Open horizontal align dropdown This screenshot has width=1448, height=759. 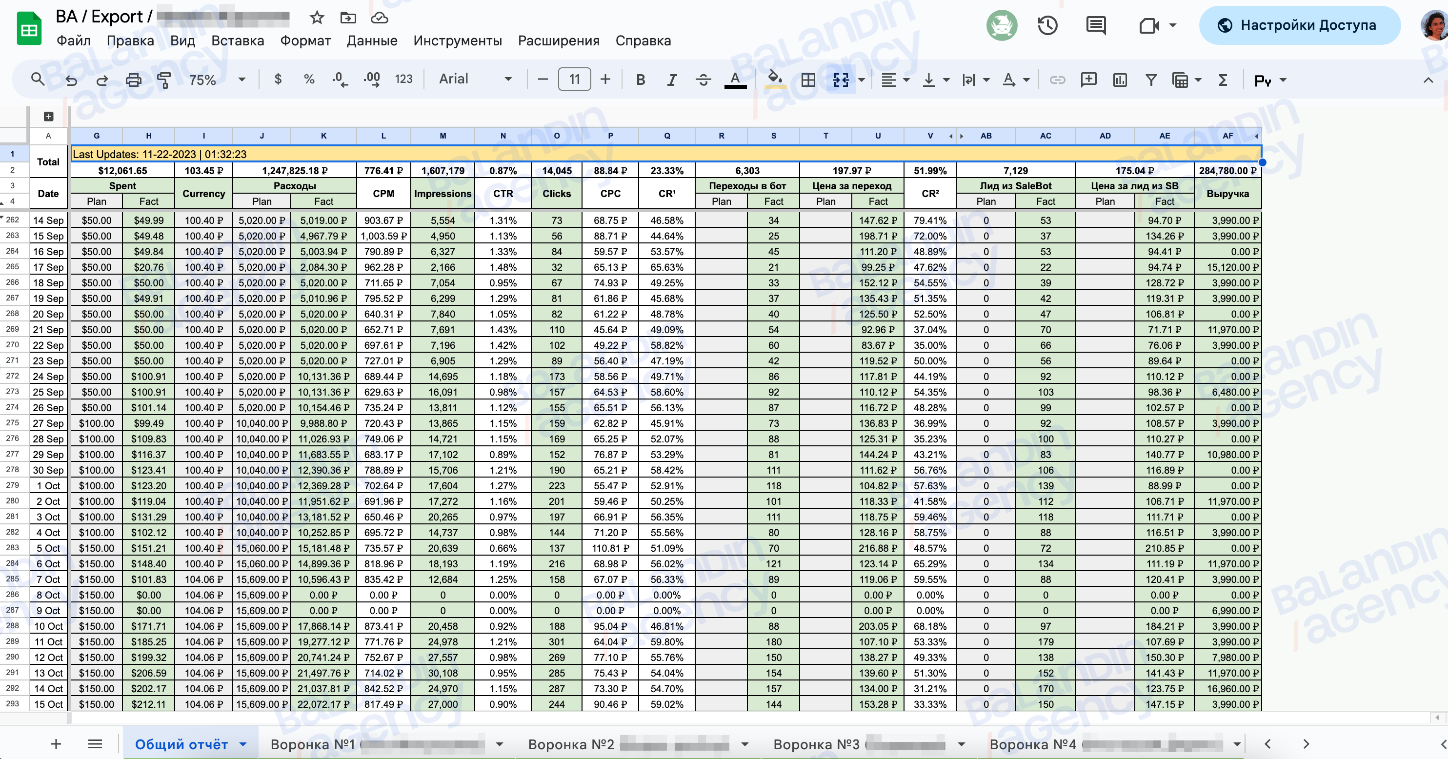point(895,80)
